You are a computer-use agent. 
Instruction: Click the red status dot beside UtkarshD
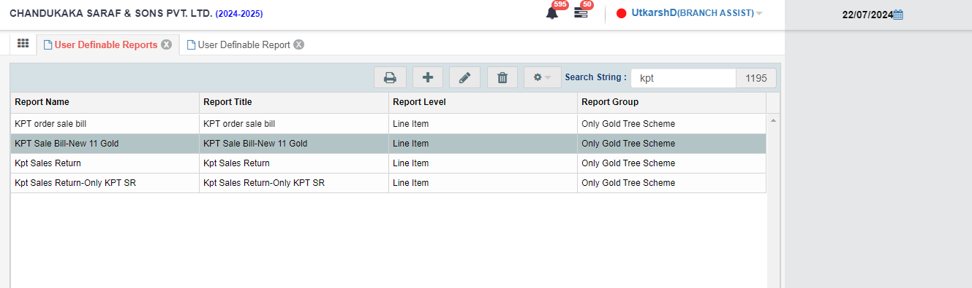[x=622, y=13]
